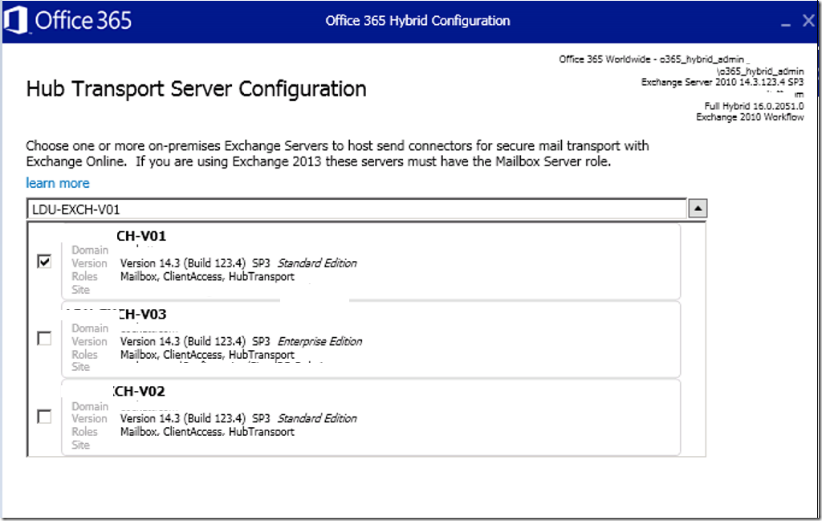Click the Exchange Server 2010 14.3.123.4 SP3 text

coord(722,83)
